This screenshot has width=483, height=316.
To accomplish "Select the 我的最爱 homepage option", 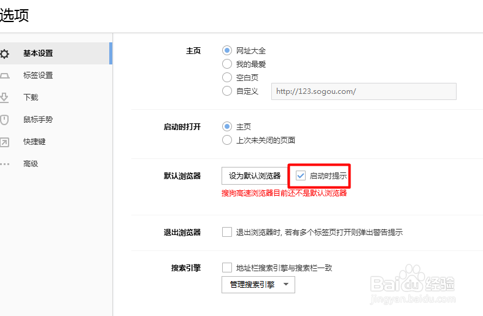I will pos(227,64).
